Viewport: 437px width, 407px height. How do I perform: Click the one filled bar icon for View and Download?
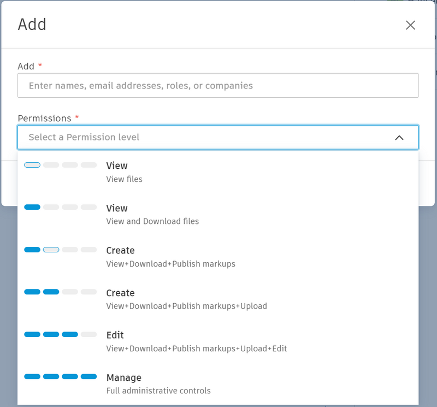point(61,208)
